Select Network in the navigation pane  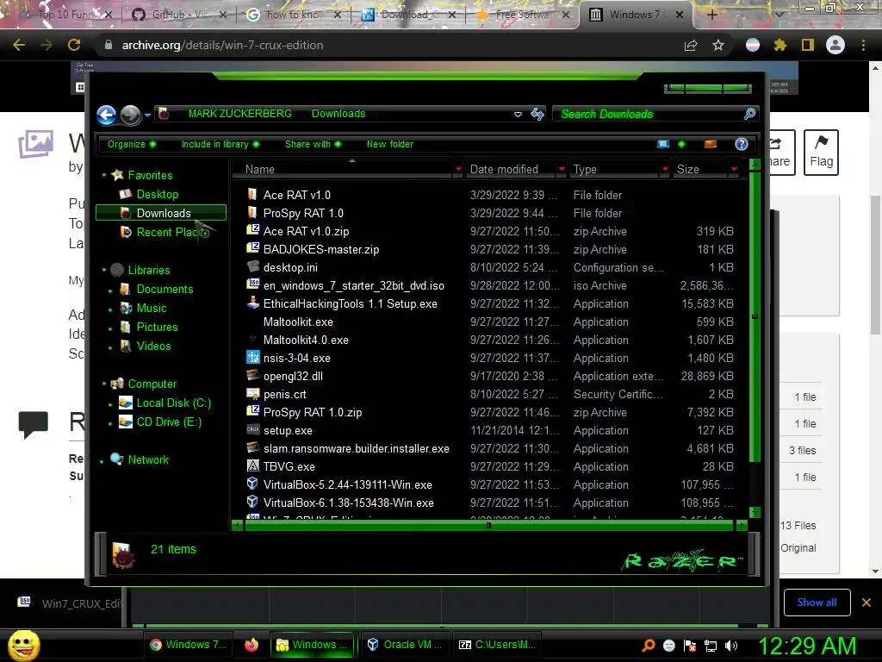pos(148,459)
